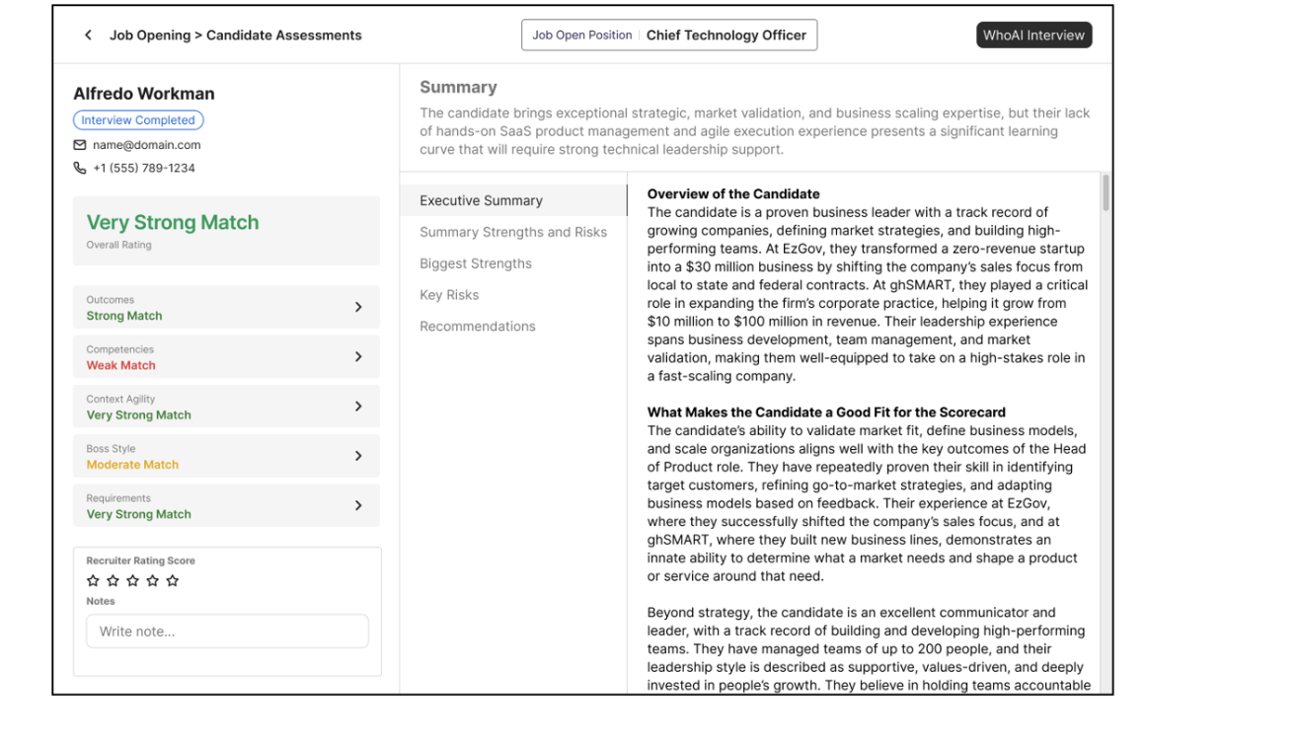Go to the Key Risks section

click(x=449, y=295)
